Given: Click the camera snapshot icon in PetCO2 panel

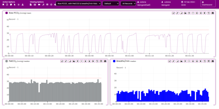Looking at the screenshot, I should (105, 61).
